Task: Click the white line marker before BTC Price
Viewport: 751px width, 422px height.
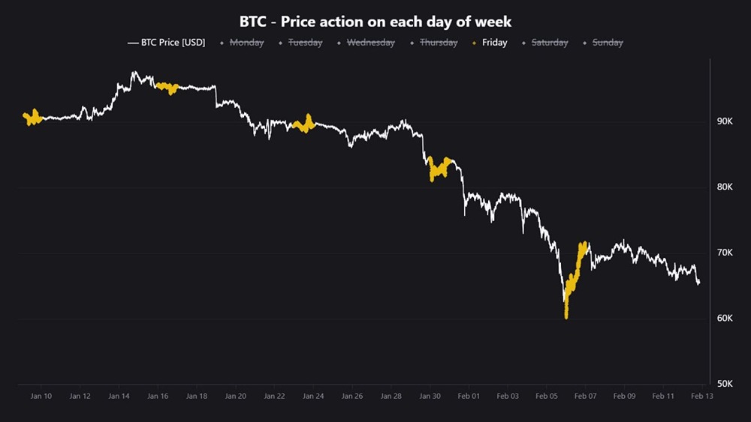Action: [x=133, y=43]
